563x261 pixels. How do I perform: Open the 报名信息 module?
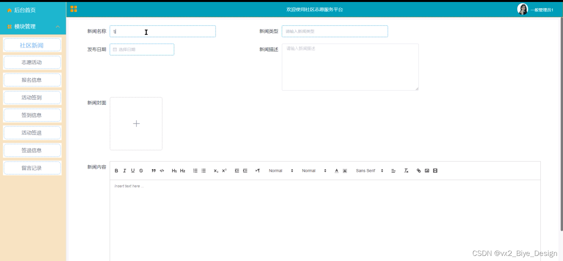pyautogui.click(x=32, y=80)
